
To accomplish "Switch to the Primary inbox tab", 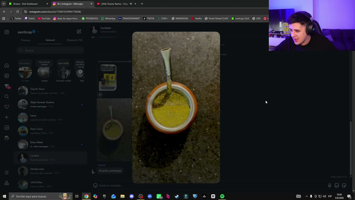I will click(26, 40).
